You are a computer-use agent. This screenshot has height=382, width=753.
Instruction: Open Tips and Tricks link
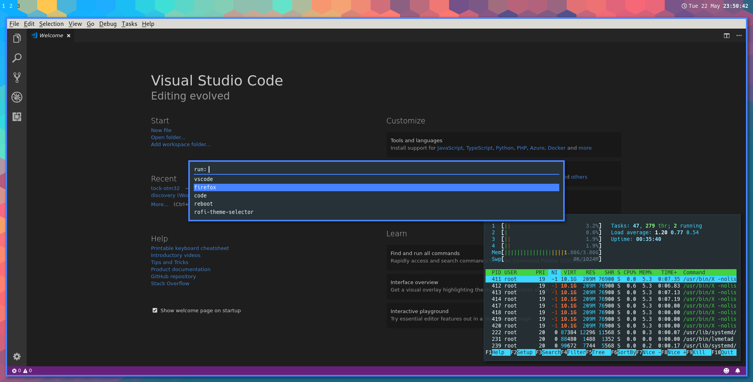pos(169,263)
